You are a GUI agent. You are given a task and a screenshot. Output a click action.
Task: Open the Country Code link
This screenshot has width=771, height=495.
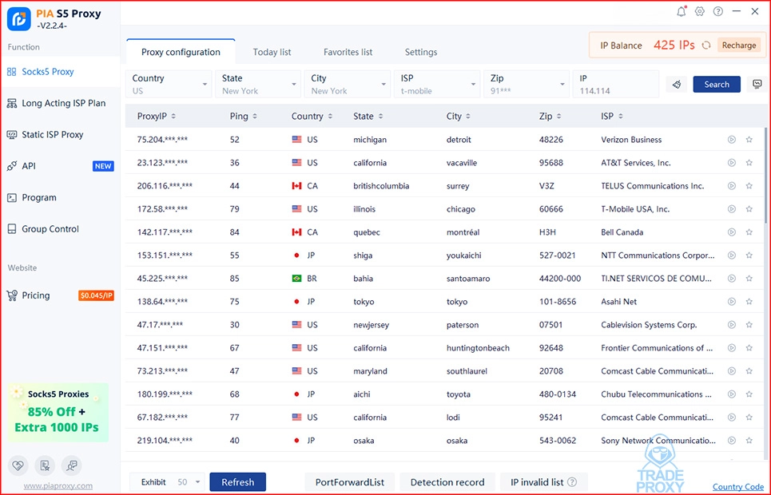click(737, 487)
